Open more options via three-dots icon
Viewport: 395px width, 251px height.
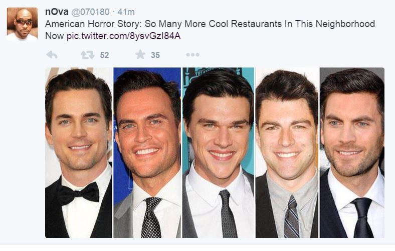192,55
